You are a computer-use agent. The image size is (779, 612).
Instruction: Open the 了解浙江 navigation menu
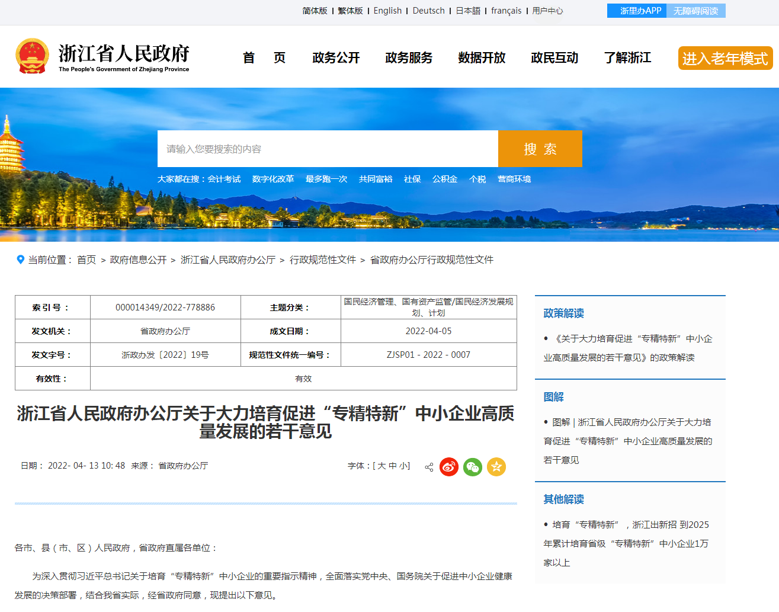pos(627,57)
